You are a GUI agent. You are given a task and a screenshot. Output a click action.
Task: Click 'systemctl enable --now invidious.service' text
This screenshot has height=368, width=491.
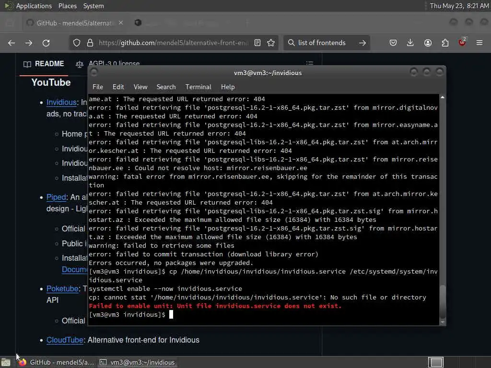pyautogui.click(x=165, y=288)
